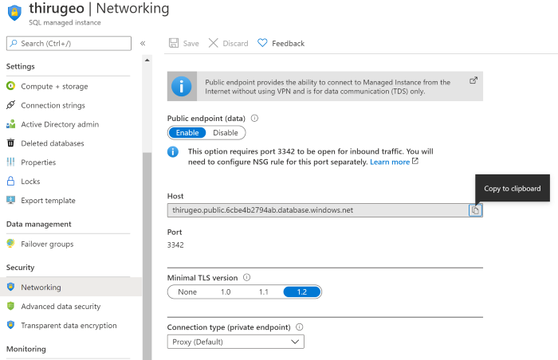Open Compute + storage settings

click(54, 87)
